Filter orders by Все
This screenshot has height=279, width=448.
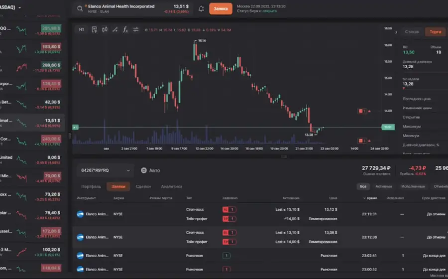[363, 186]
